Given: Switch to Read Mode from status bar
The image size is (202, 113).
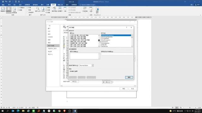Looking at the screenshot, I should coord(173,108).
